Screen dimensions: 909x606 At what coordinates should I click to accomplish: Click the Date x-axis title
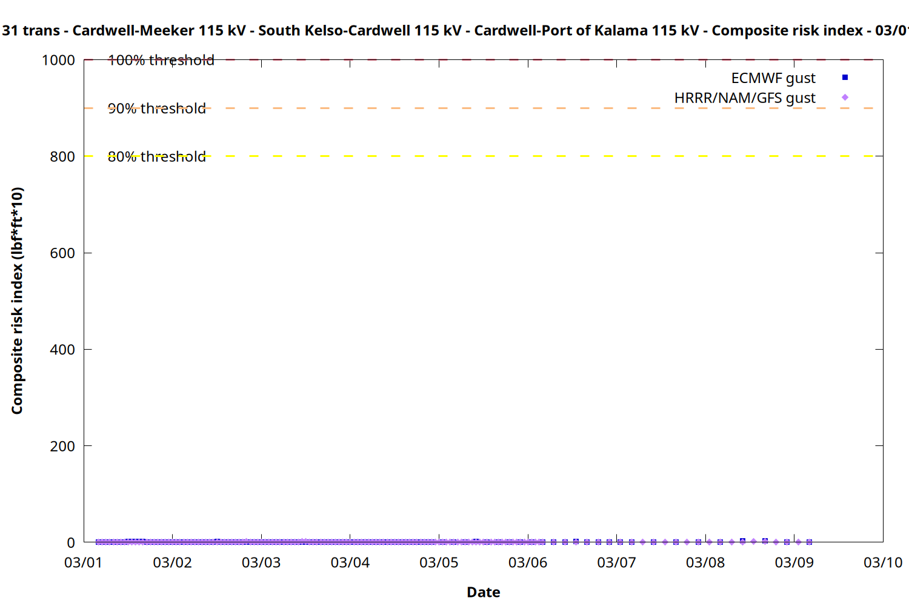483,592
